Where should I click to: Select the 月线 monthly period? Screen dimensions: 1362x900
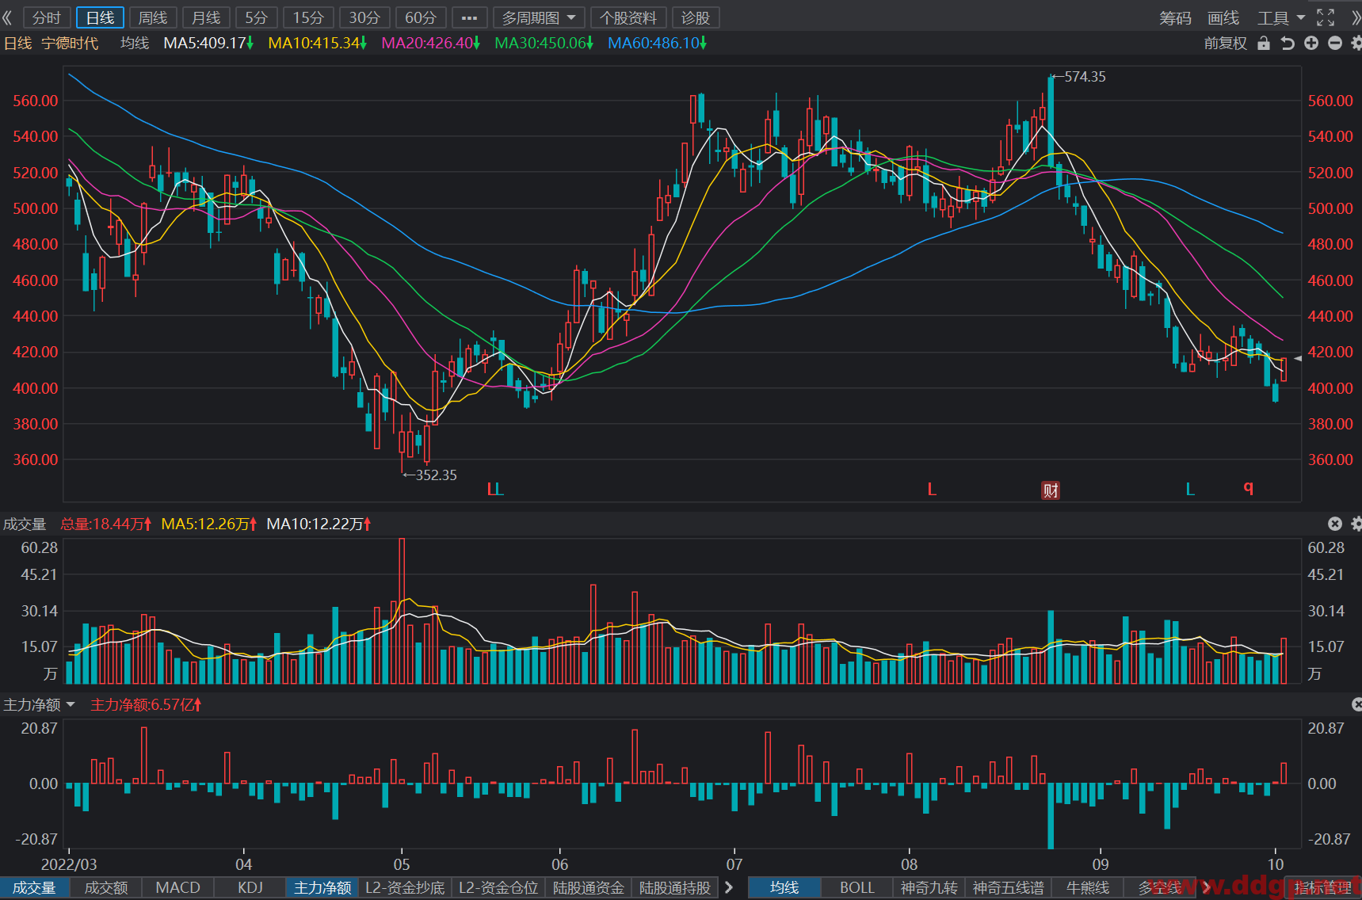[x=206, y=17]
